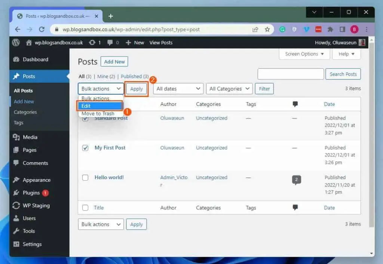Open the browser side panel icon
Image resolution: width=383 pixels, height=264 pixels.
[x=342, y=30]
